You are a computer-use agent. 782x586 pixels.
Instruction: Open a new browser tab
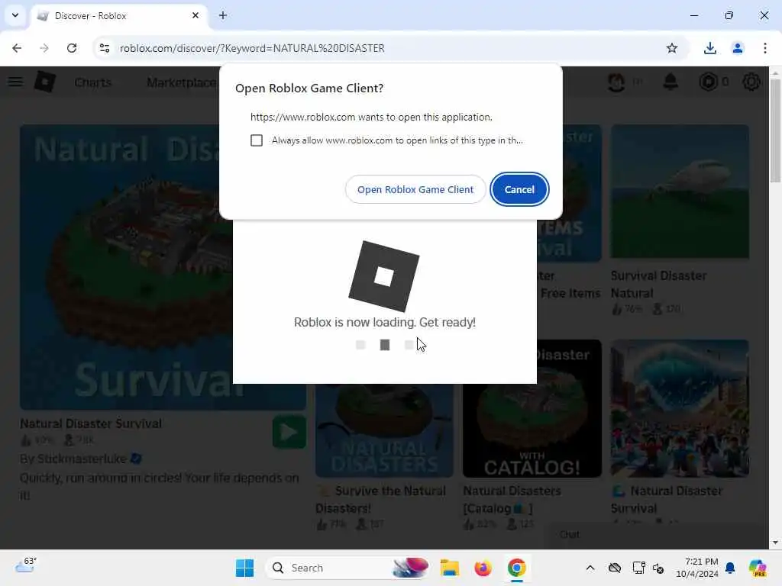click(x=223, y=15)
